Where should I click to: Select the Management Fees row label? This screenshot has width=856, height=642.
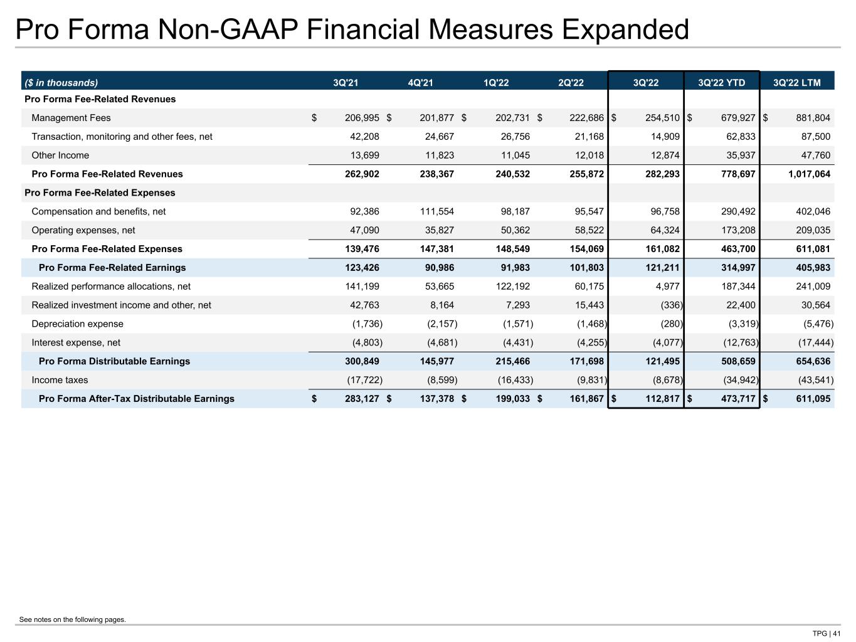pyautogui.click(x=71, y=118)
